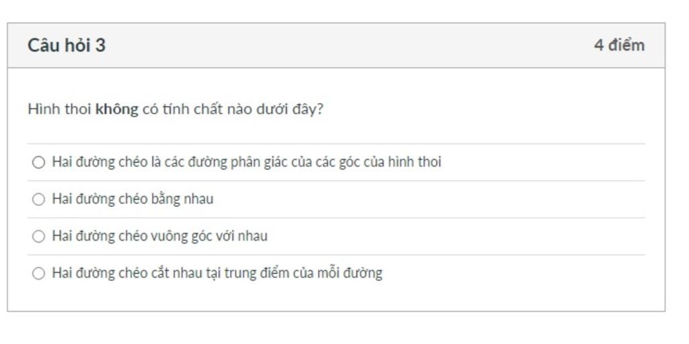Click the answer text about 'đường phân giác của các góc'
689x344 pixels.
(246, 163)
